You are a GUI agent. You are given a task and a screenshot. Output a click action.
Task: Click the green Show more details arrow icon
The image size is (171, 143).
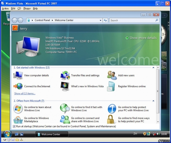click(x=127, y=38)
